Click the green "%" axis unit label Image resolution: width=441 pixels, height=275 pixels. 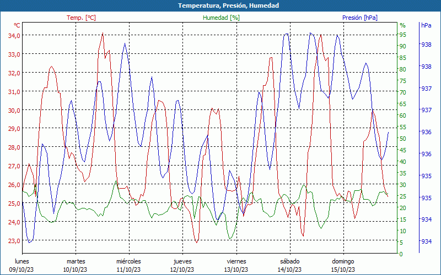pyautogui.click(x=403, y=25)
